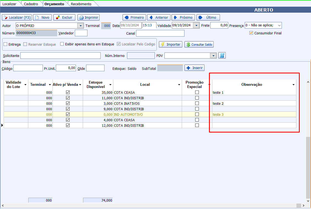This screenshot has height=209, width=311.
Task: Expand the Presença combo box
Action: click(x=279, y=26)
